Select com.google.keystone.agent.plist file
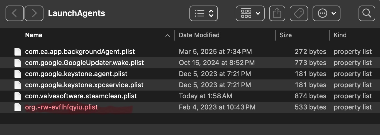Image resolution: width=380 pixels, height=135 pixels. click(76, 74)
